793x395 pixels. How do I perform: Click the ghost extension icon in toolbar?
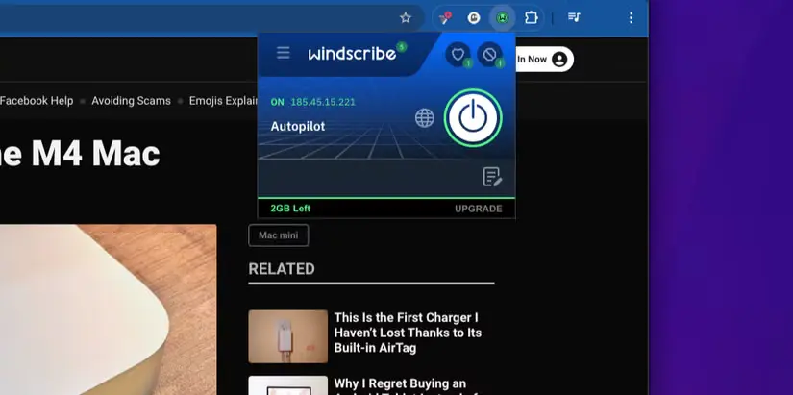point(473,18)
